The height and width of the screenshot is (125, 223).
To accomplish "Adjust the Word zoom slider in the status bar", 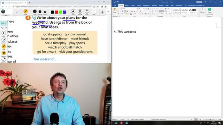I will coord(210,119).
